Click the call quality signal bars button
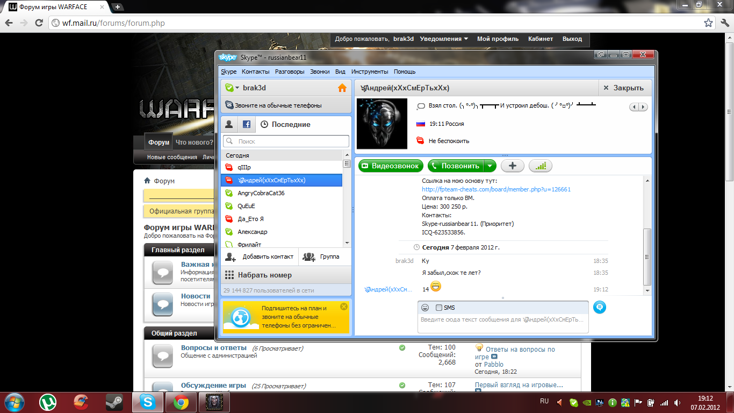The image size is (734, 413). click(540, 166)
